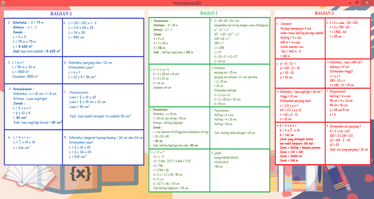The width and height of the screenshot is (374, 199).
Task: Click 'Jawaban: 64 cm' in Bagian 2
Action: point(162,88)
